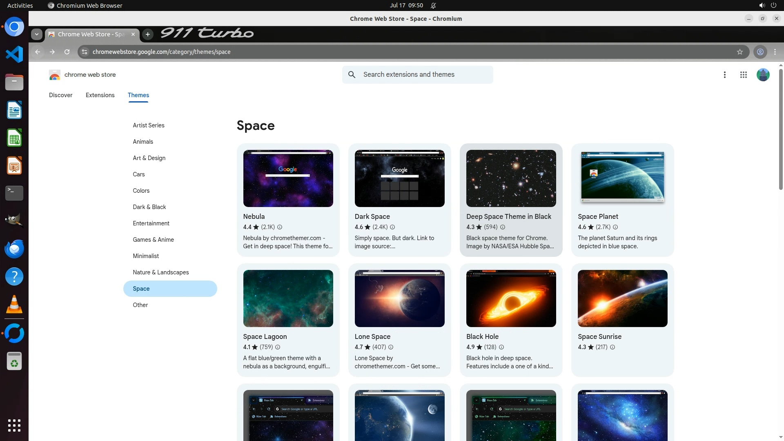This screenshot has height=441, width=784.
Task: Click the info icon next to Nebula rating
Action: 280,227
